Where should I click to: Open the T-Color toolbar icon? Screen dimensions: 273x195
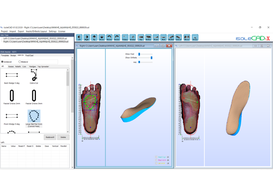125,37
